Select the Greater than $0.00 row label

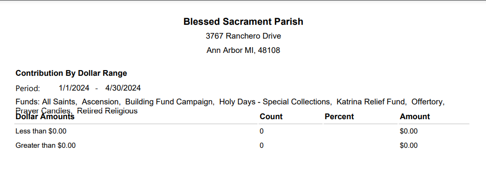tap(45, 145)
